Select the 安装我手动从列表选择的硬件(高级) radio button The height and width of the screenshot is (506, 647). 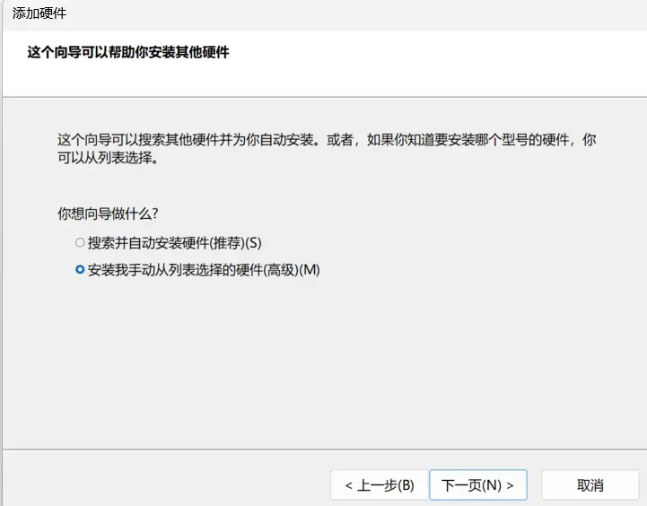coord(80,269)
